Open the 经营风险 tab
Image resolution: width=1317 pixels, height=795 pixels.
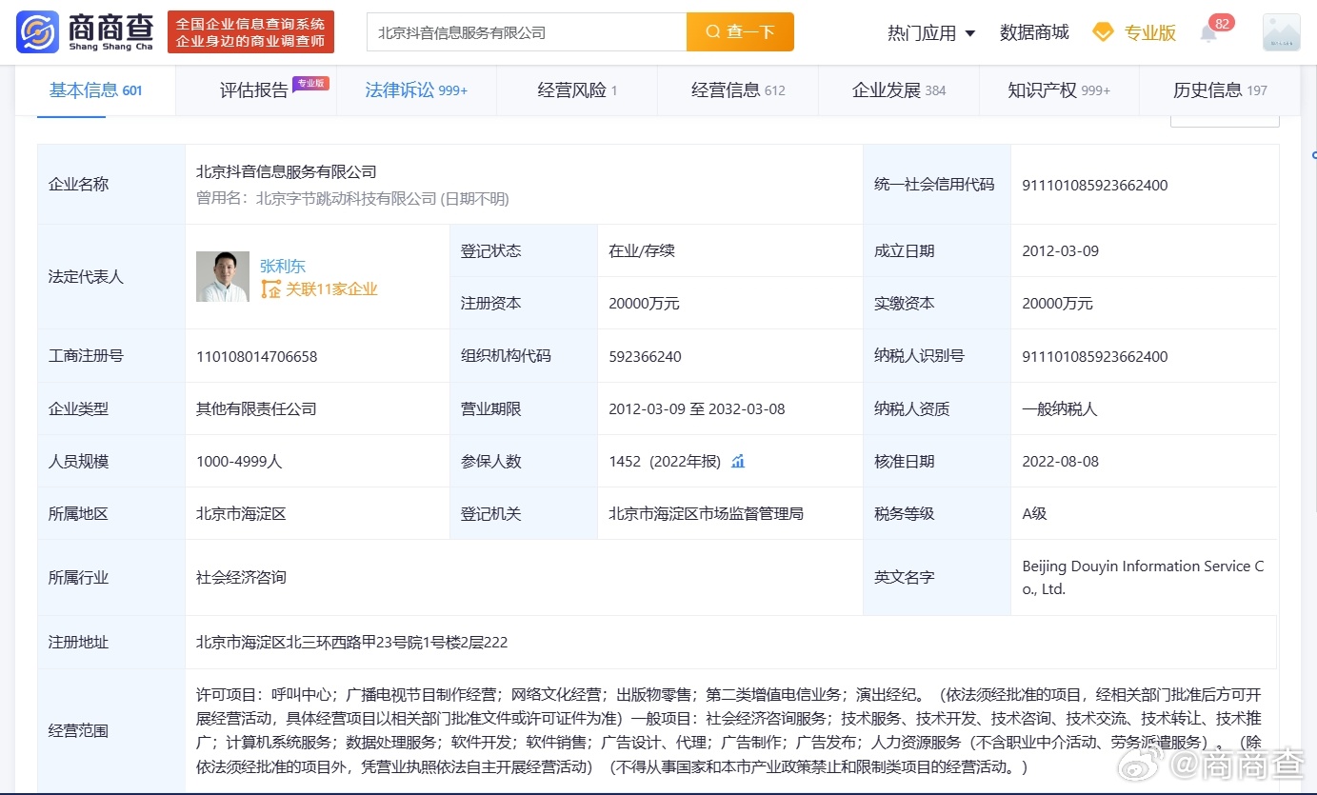coord(577,90)
